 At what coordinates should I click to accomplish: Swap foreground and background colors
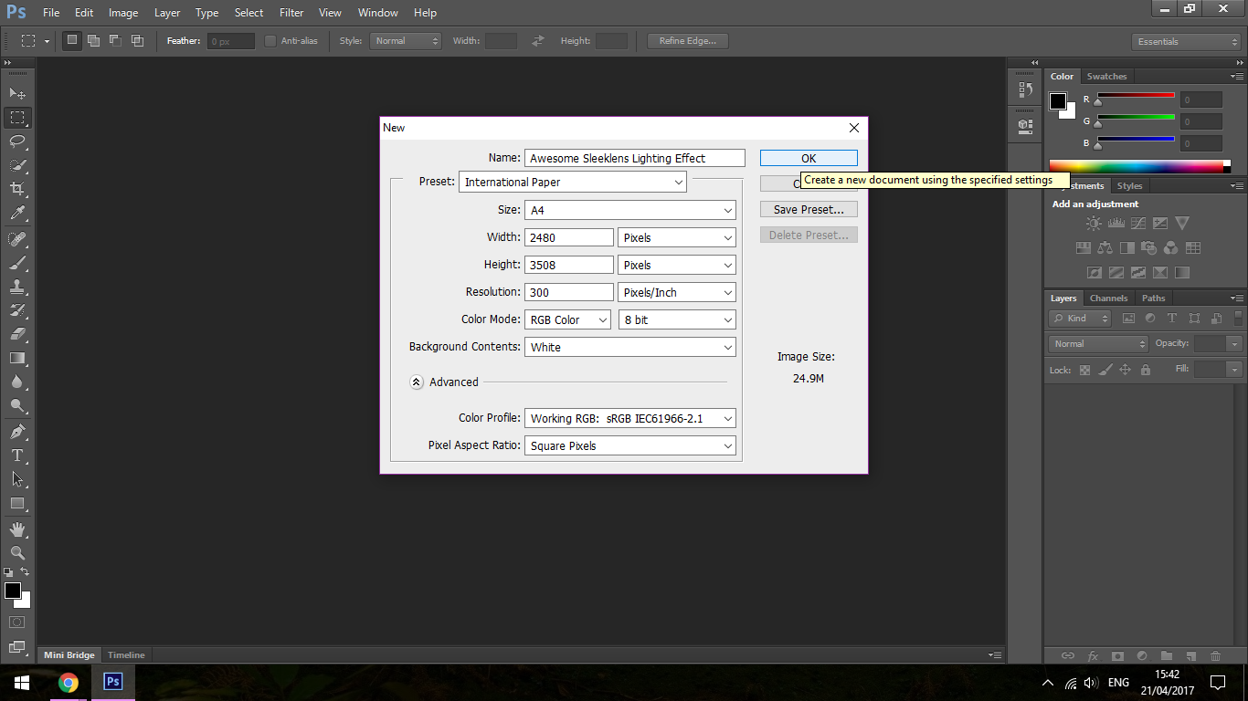pyautogui.click(x=25, y=572)
